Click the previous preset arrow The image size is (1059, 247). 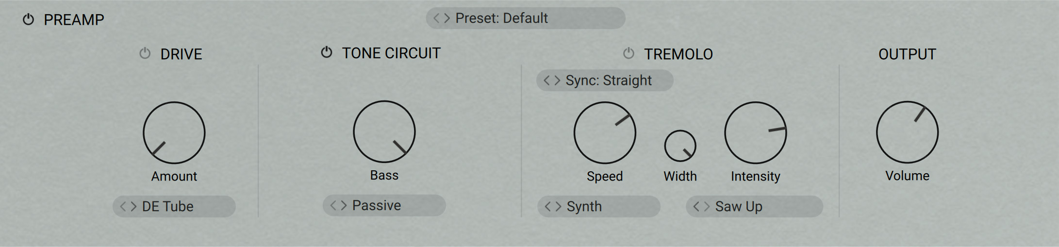[436, 18]
